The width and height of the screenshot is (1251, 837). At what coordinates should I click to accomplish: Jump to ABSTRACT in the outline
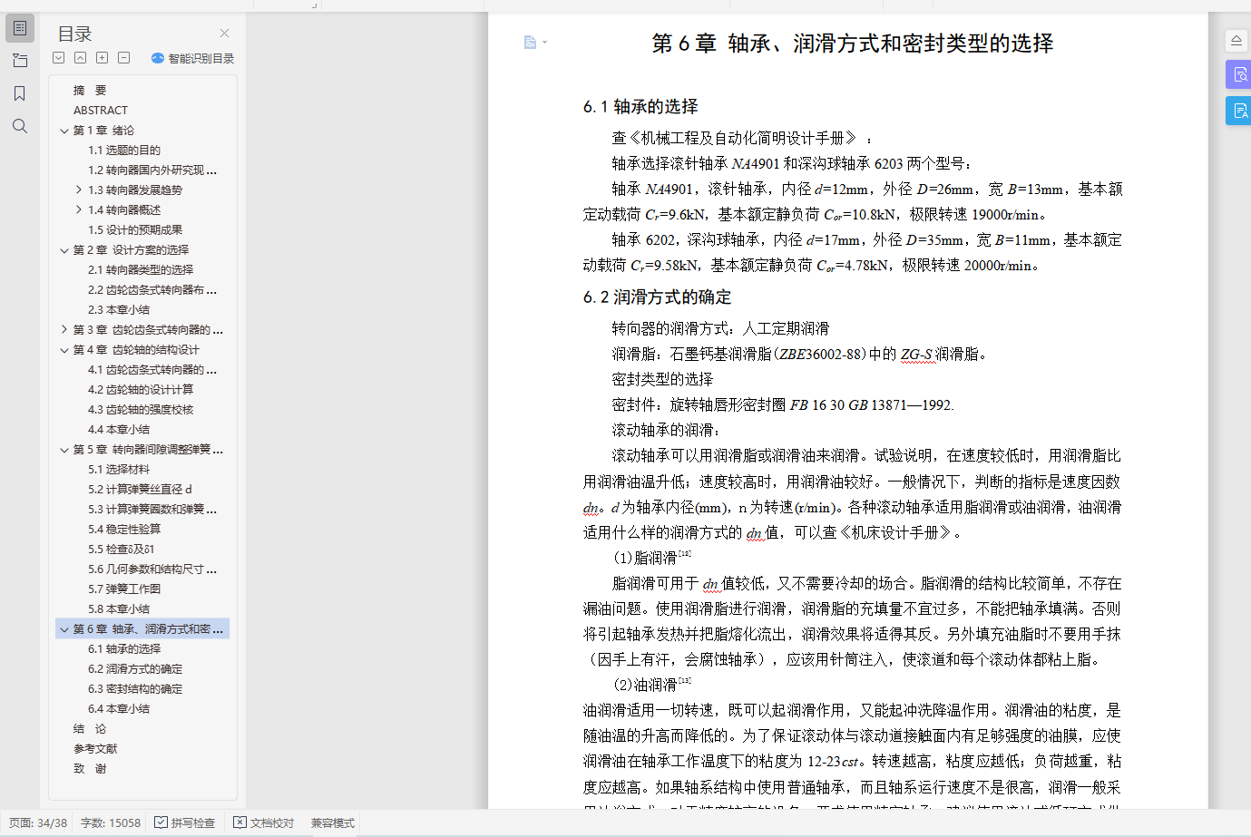(x=101, y=111)
